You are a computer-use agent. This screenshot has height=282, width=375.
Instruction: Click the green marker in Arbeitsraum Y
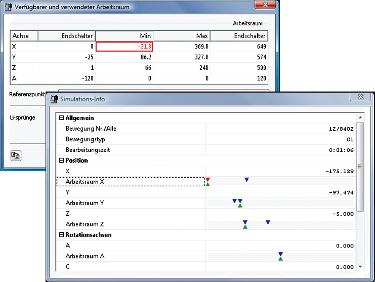point(240,206)
